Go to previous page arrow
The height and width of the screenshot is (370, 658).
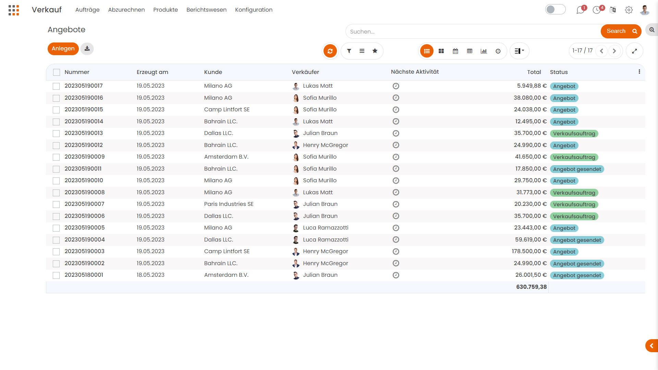click(x=601, y=51)
